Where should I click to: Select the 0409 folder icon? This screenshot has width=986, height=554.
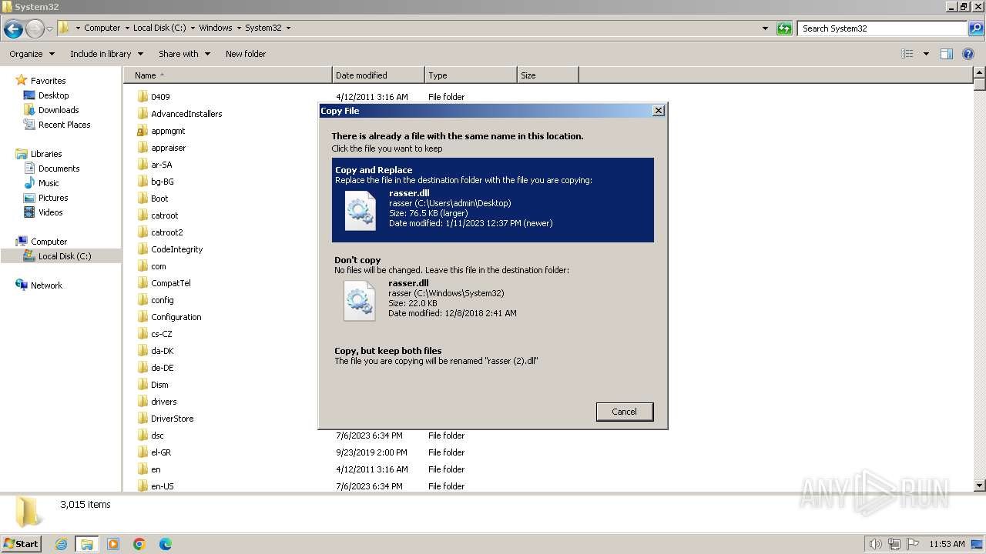143,97
